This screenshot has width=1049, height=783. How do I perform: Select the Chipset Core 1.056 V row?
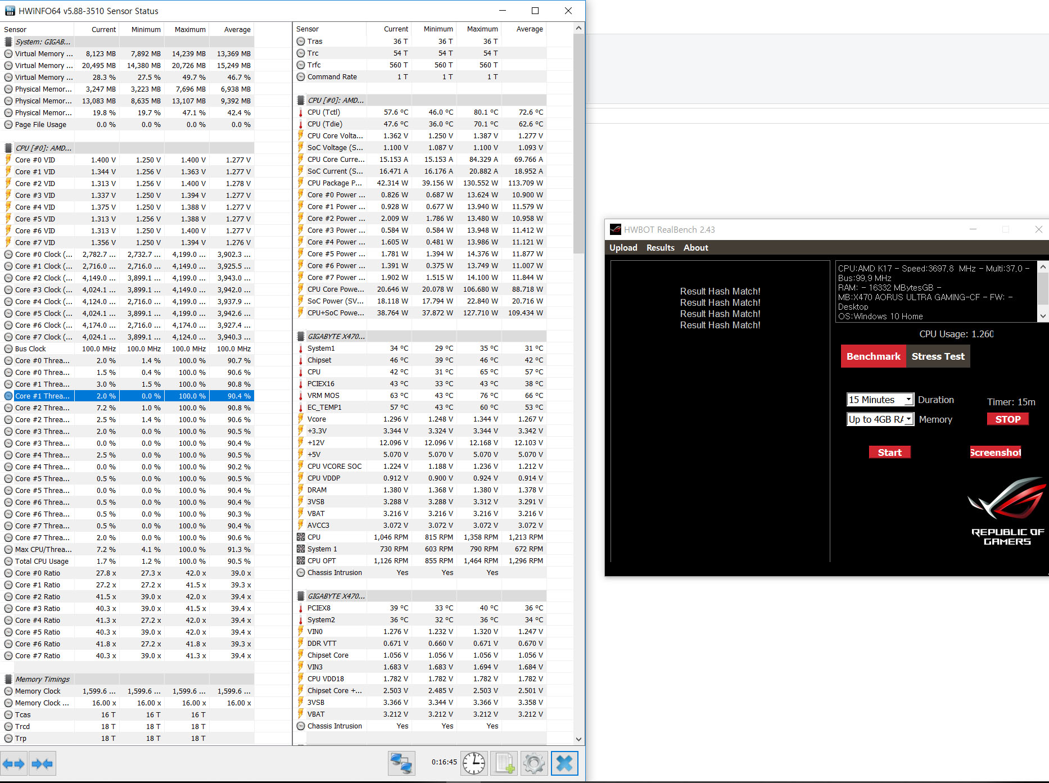[420, 655]
